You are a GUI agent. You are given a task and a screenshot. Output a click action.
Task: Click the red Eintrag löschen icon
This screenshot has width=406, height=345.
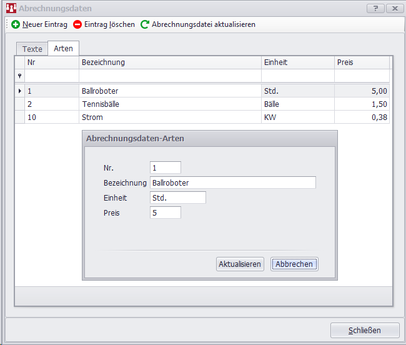coord(77,24)
